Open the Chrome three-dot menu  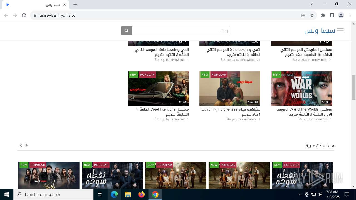(350, 15)
